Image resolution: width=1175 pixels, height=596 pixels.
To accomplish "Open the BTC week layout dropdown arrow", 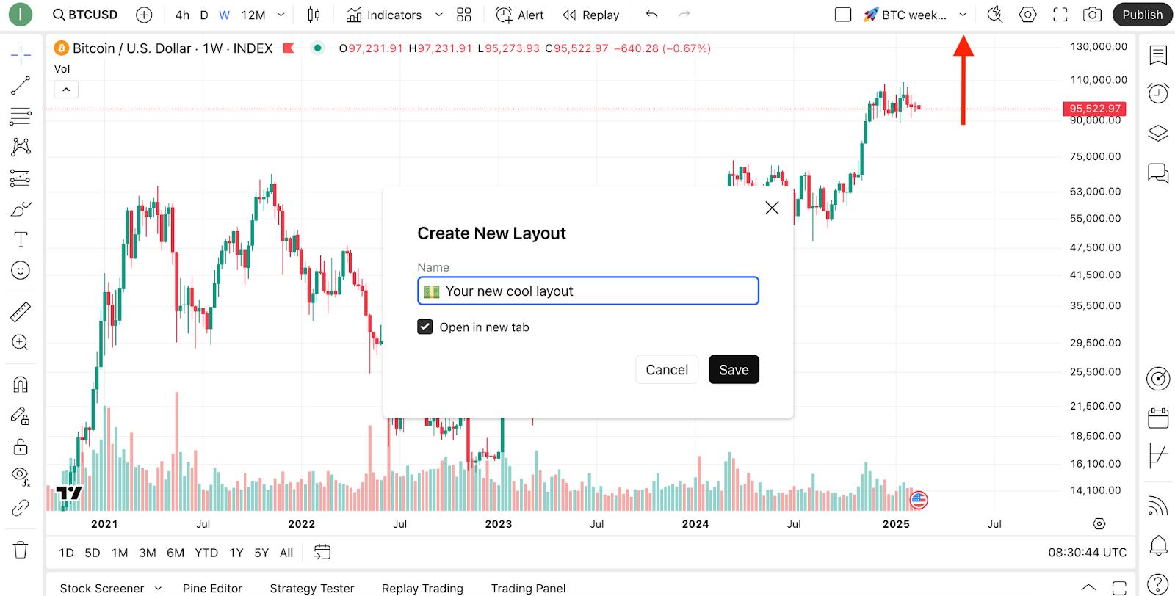I will [963, 15].
